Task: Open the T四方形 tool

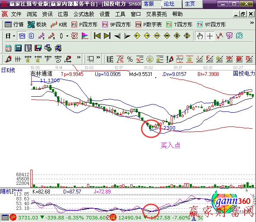Action: pyautogui.click(x=179, y=25)
